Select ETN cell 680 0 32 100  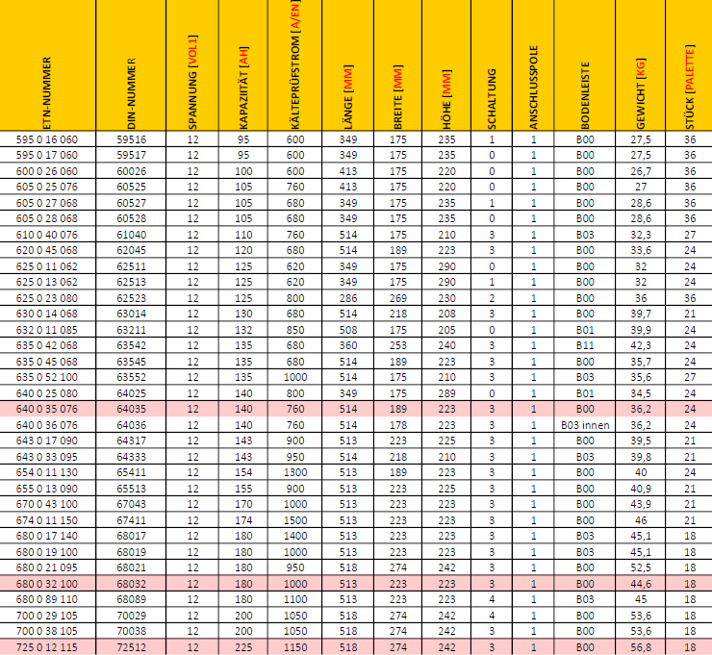[48, 583]
